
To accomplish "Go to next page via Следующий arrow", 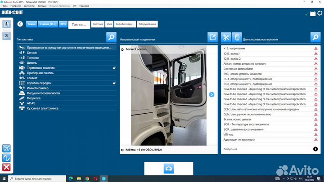I will (x=315, y=149).
